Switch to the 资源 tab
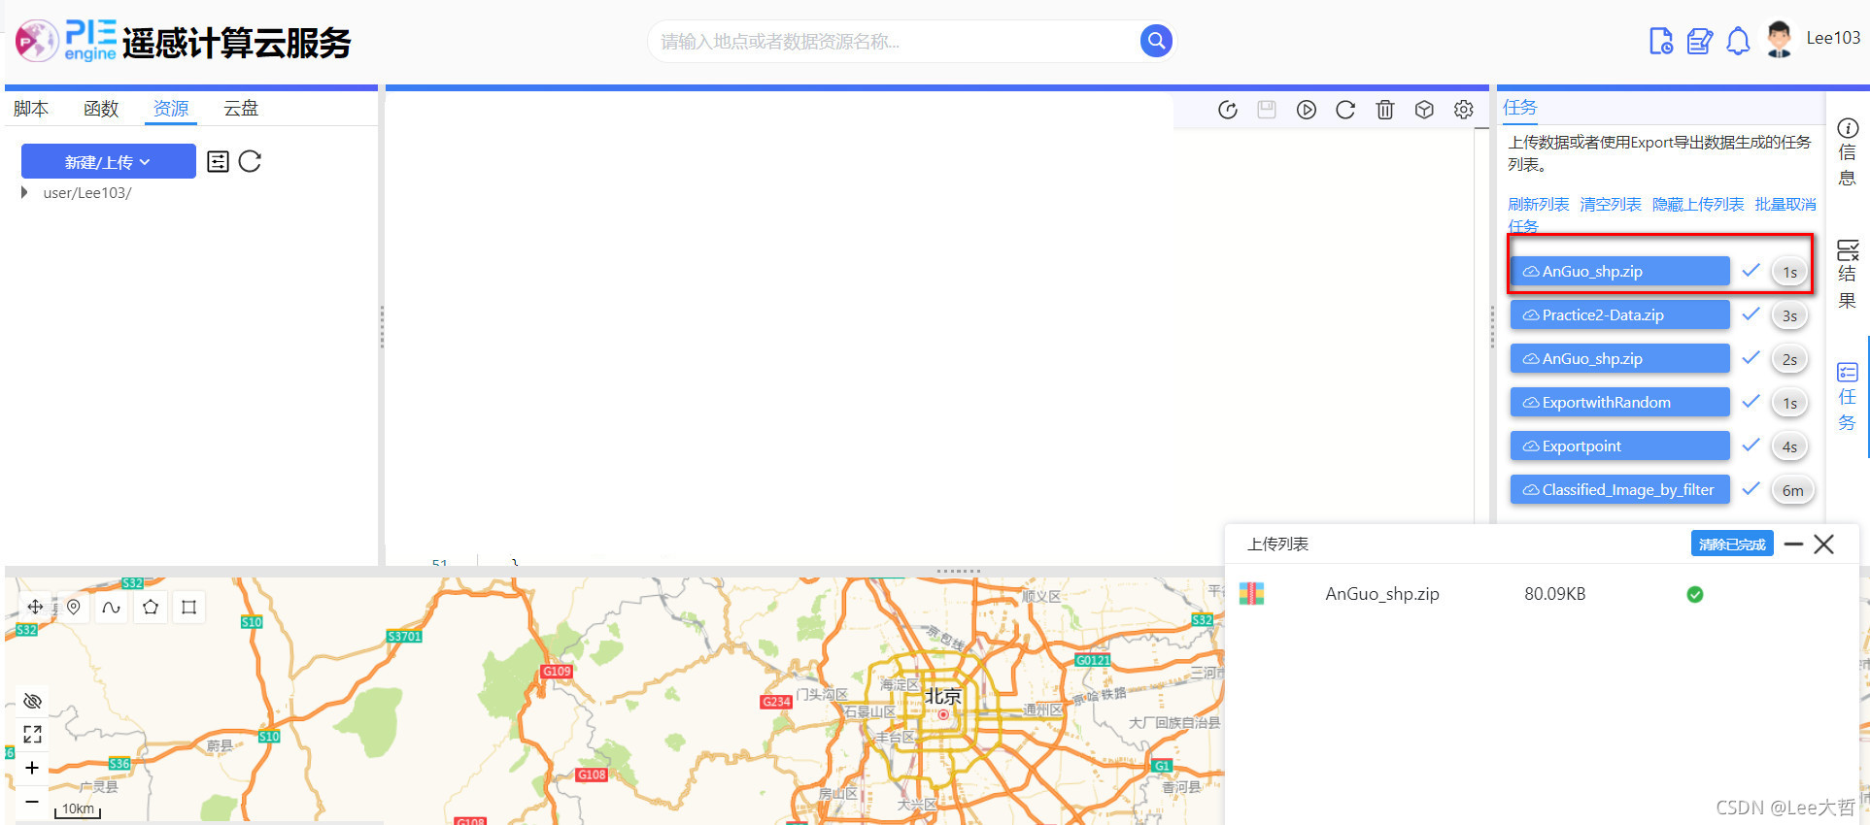Image resolution: width=1870 pixels, height=825 pixels. coord(171,109)
